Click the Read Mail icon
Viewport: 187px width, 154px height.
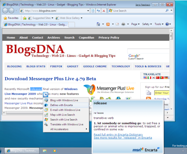[x=117, y=24]
